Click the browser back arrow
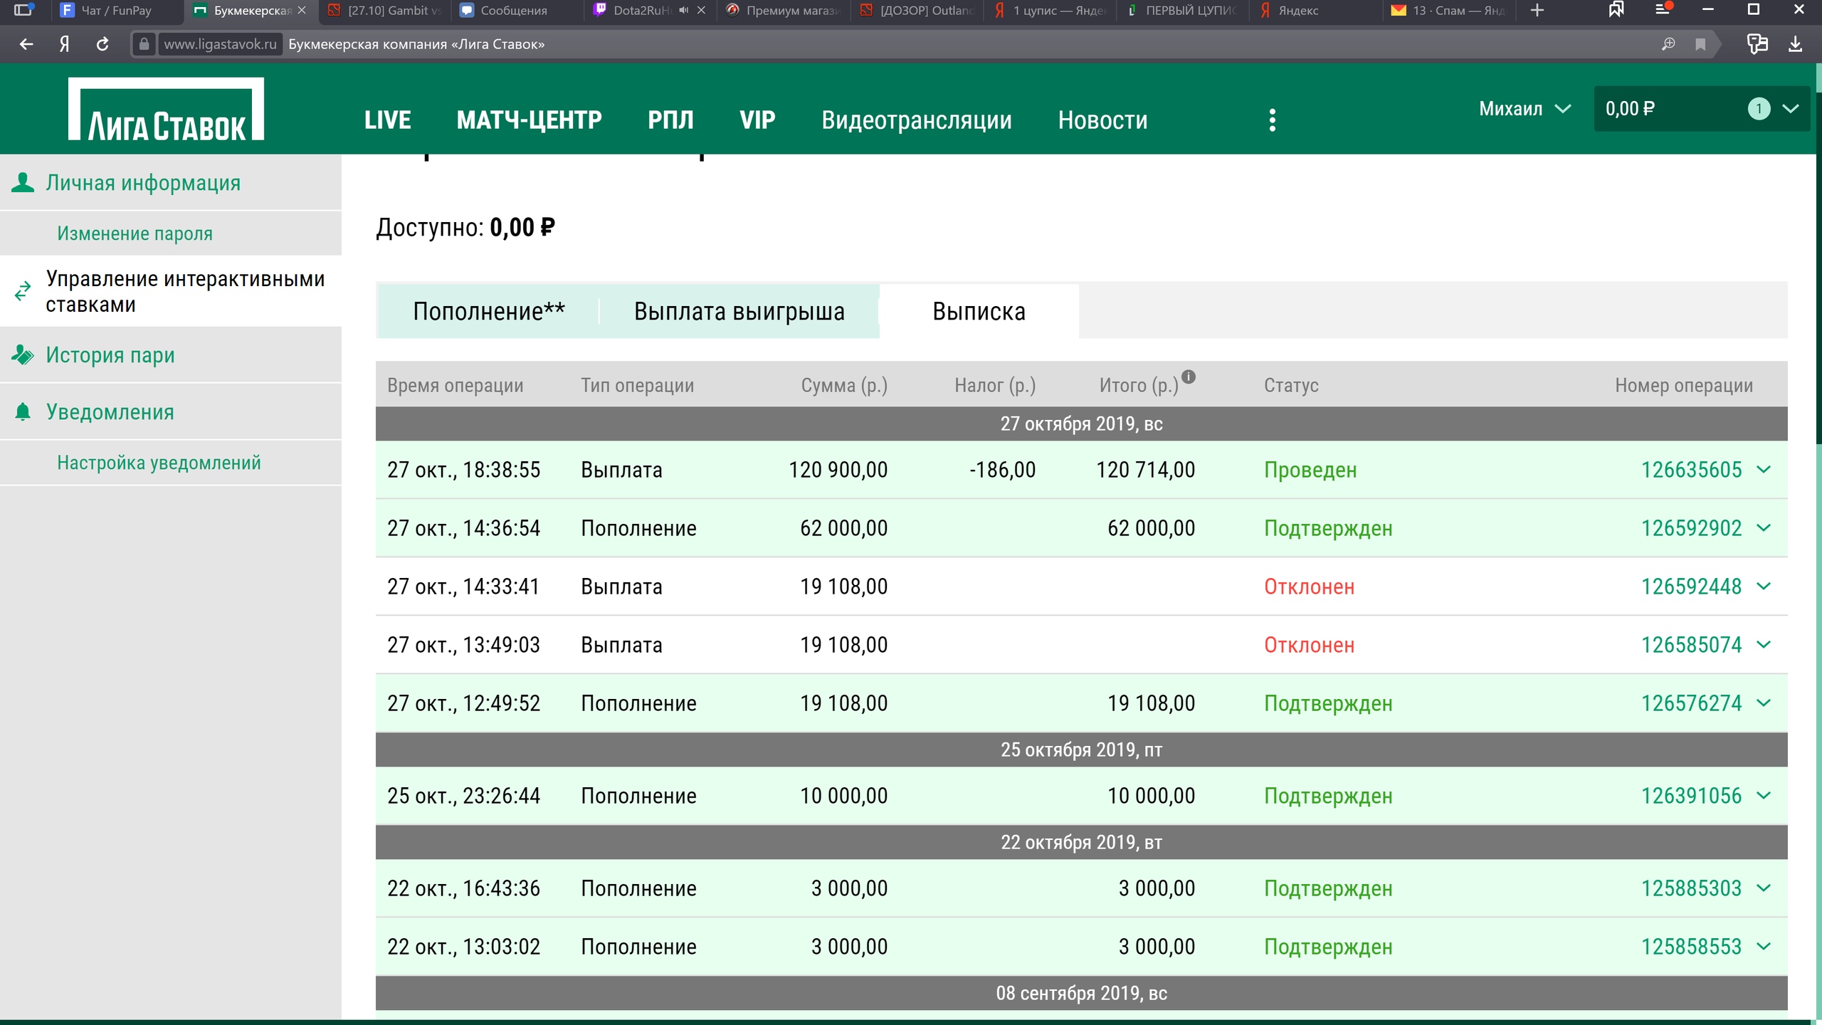Viewport: 1822px width, 1025px height. (x=26, y=44)
